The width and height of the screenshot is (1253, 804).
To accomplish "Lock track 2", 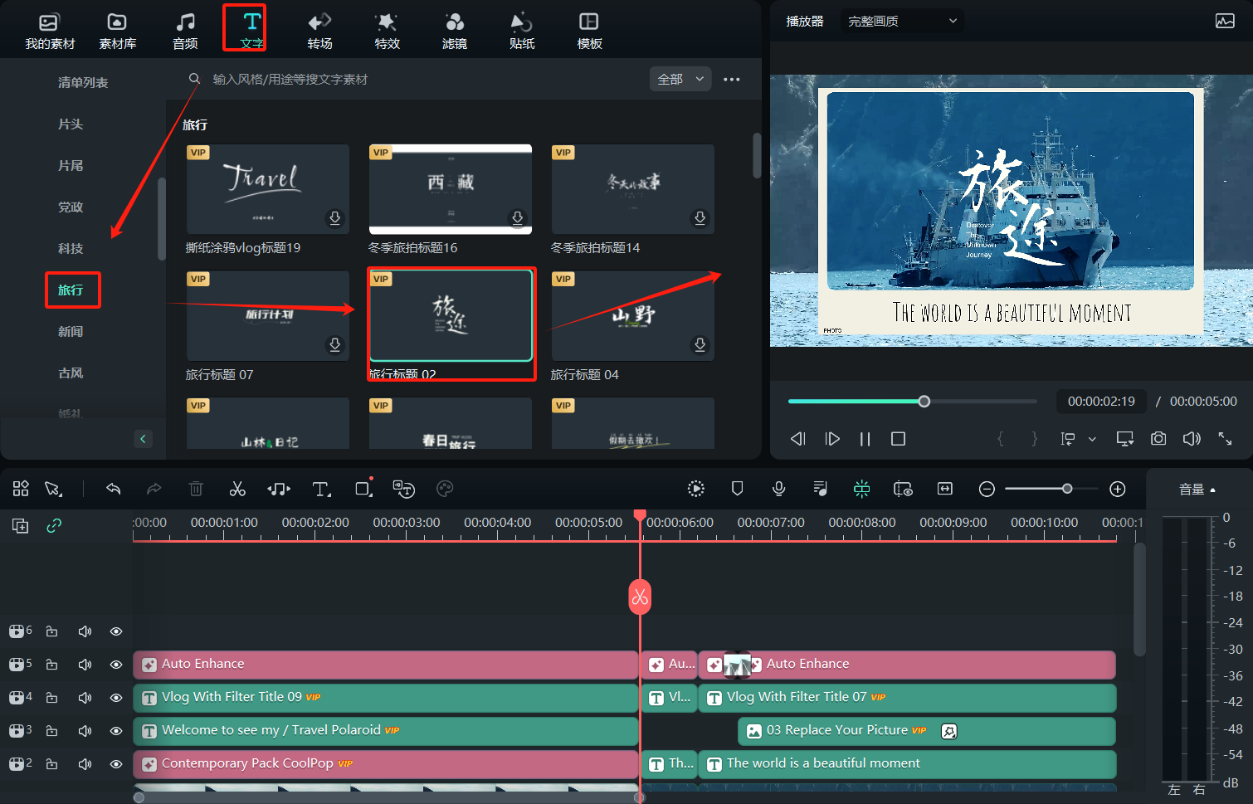I will [x=51, y=764].
